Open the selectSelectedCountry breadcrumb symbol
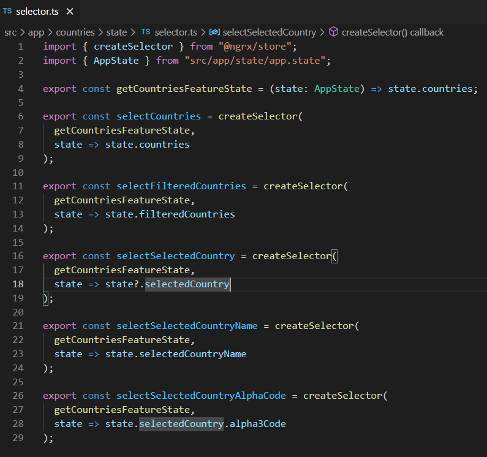 click(270, 32)
